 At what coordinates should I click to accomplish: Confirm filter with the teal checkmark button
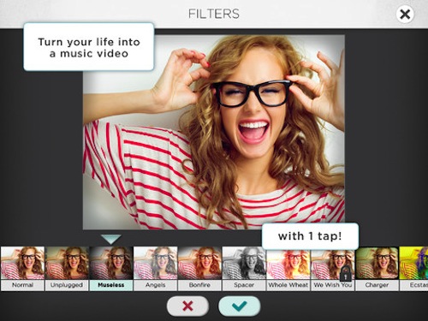tap(240, 306)
